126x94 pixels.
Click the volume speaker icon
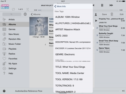click(x=123, y=91)
